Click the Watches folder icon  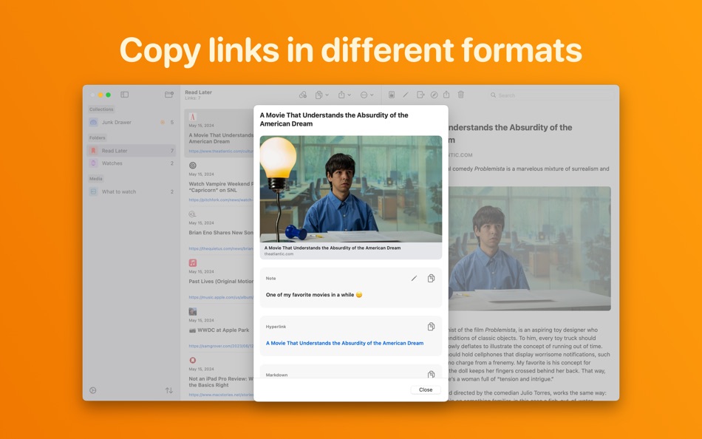93,163
